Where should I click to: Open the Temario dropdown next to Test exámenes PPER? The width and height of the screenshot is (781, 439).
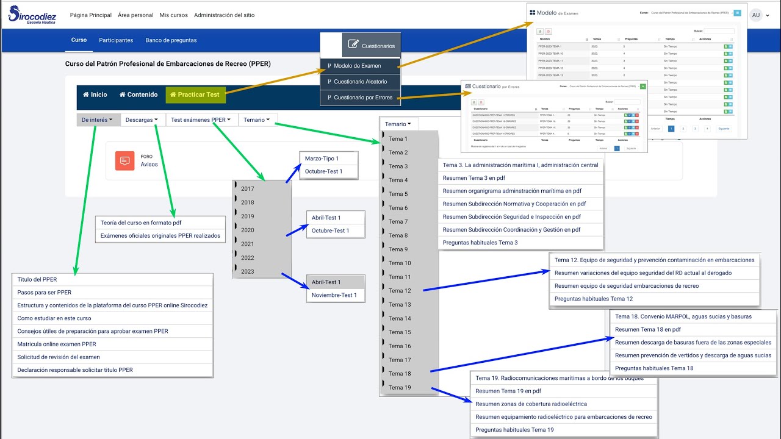257,120
